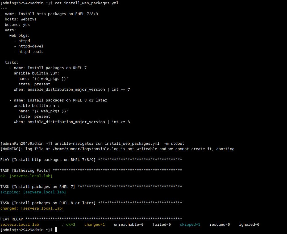The image size is (287, 234).
Task: Click the green 'ok: [servera.local.lab]' result
Action: coord(26,176)
